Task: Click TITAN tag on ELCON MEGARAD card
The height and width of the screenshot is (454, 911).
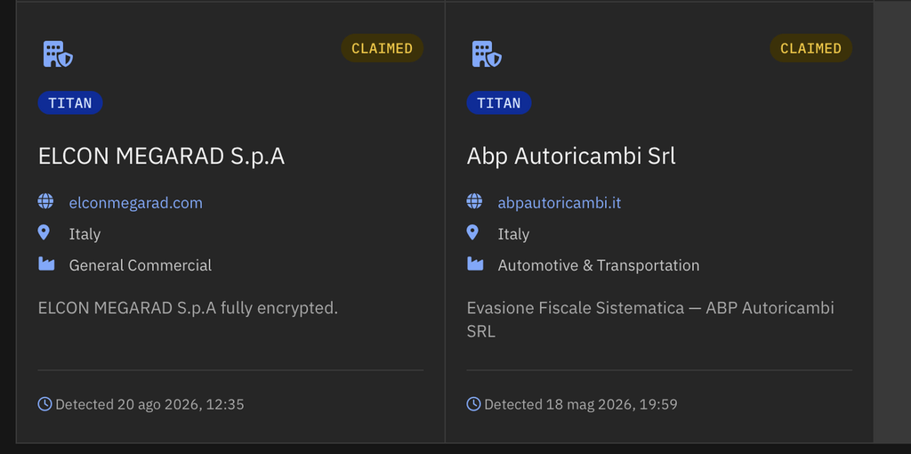Action: (x=70, y=103)
